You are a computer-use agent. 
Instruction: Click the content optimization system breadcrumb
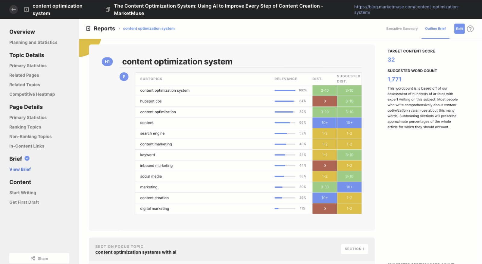point(149,28)
